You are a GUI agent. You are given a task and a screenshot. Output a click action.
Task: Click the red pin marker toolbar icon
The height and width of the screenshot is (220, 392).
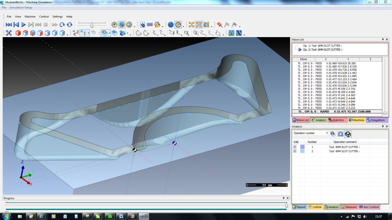click(219, 24)
